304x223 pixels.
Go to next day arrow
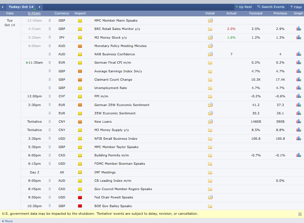tap(40, 7)
